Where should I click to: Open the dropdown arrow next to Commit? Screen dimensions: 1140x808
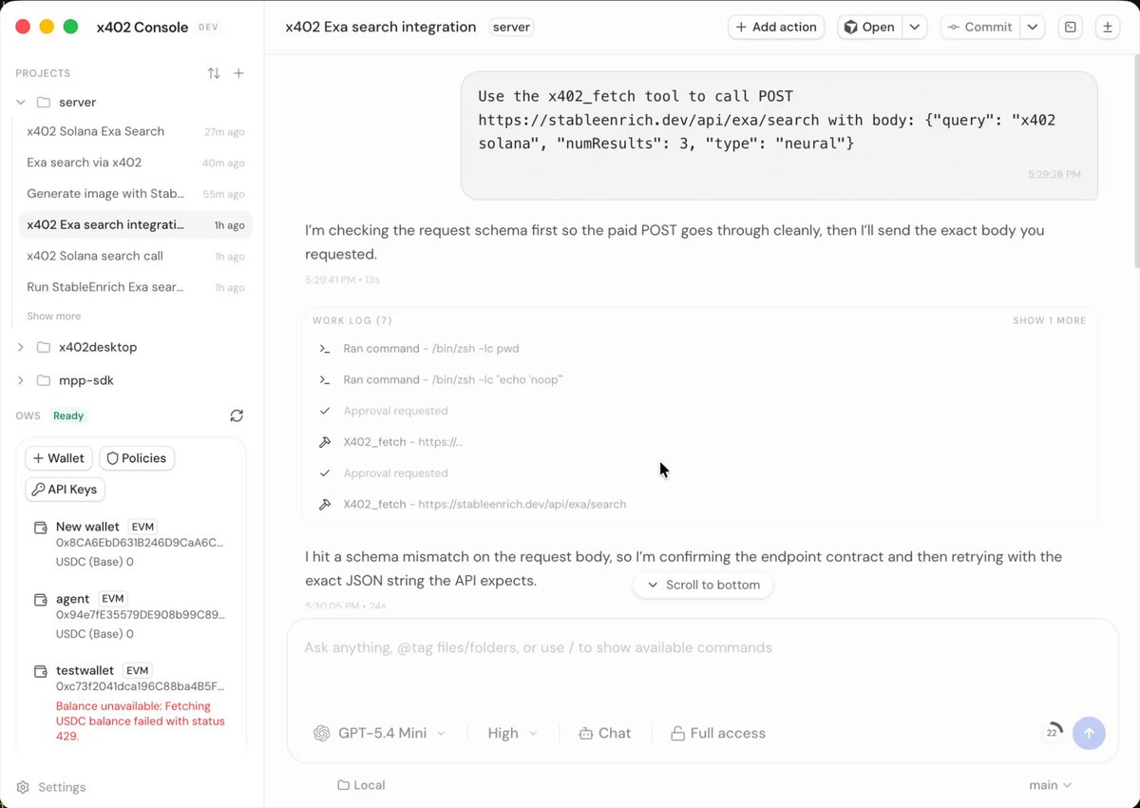click(1033, 27)
